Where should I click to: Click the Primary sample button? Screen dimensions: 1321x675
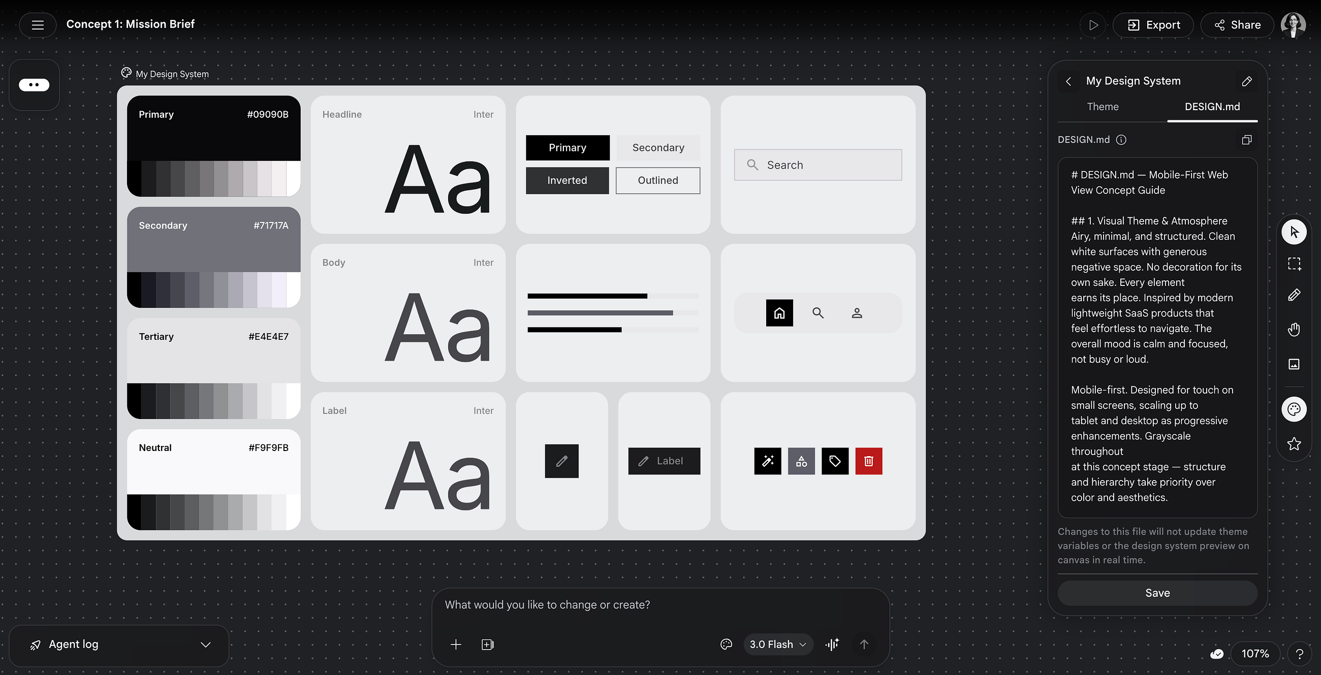[x=567, y=148]
